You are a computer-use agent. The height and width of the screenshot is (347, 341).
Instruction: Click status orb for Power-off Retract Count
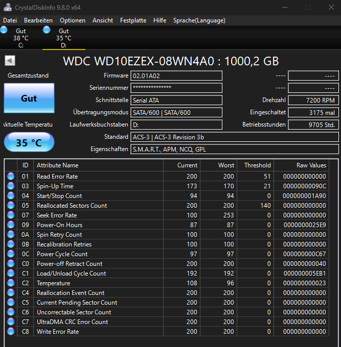tap(11, 264)
